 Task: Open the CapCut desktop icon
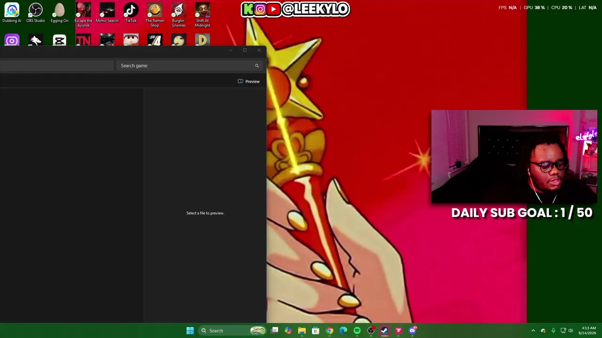[x=59, y=41]
